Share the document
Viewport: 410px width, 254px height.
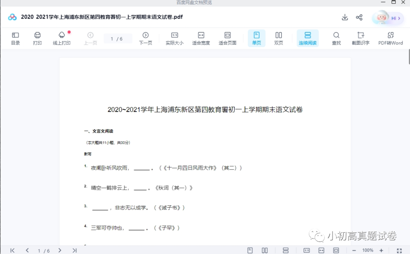359,17
